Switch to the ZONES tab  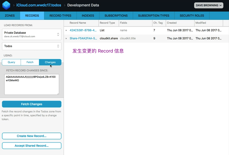[x=10, y=16]
